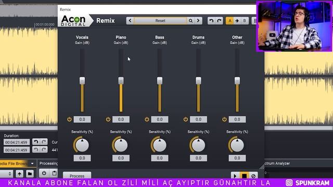333x187 pixels.
Task: Click first Duration time field
Action: point(17,142)
